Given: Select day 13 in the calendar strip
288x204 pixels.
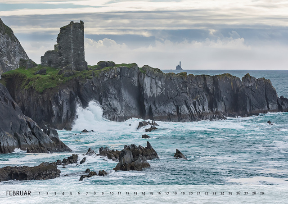Looking at the screenshot, I should click(135, 193).
